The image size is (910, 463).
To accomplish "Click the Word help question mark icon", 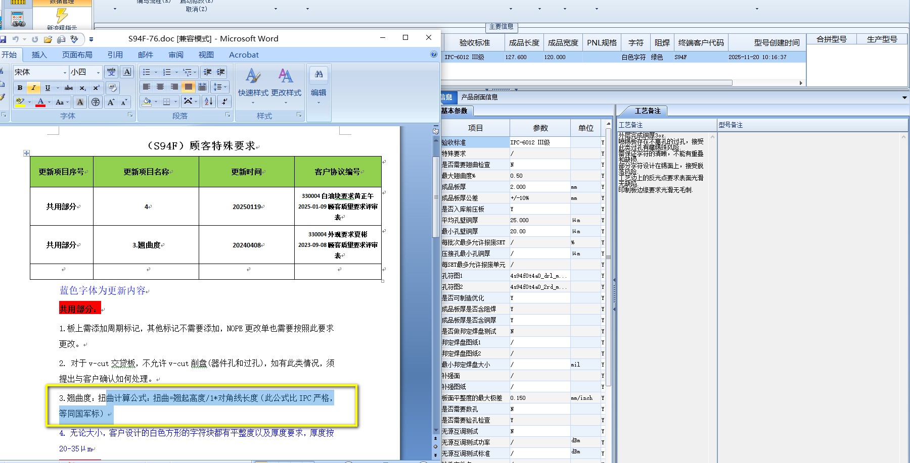I will [x=434, y=55].
